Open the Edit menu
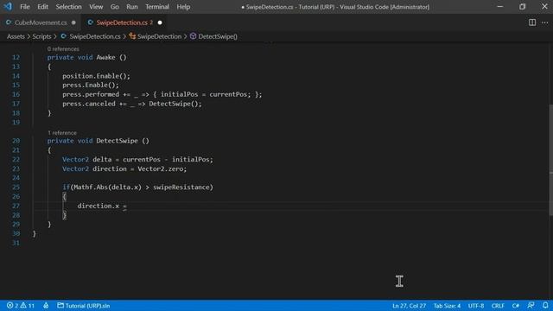The height and width of the screenshot is (311, 553). point(42,7)
